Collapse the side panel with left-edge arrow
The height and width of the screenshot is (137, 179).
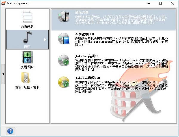3,73
